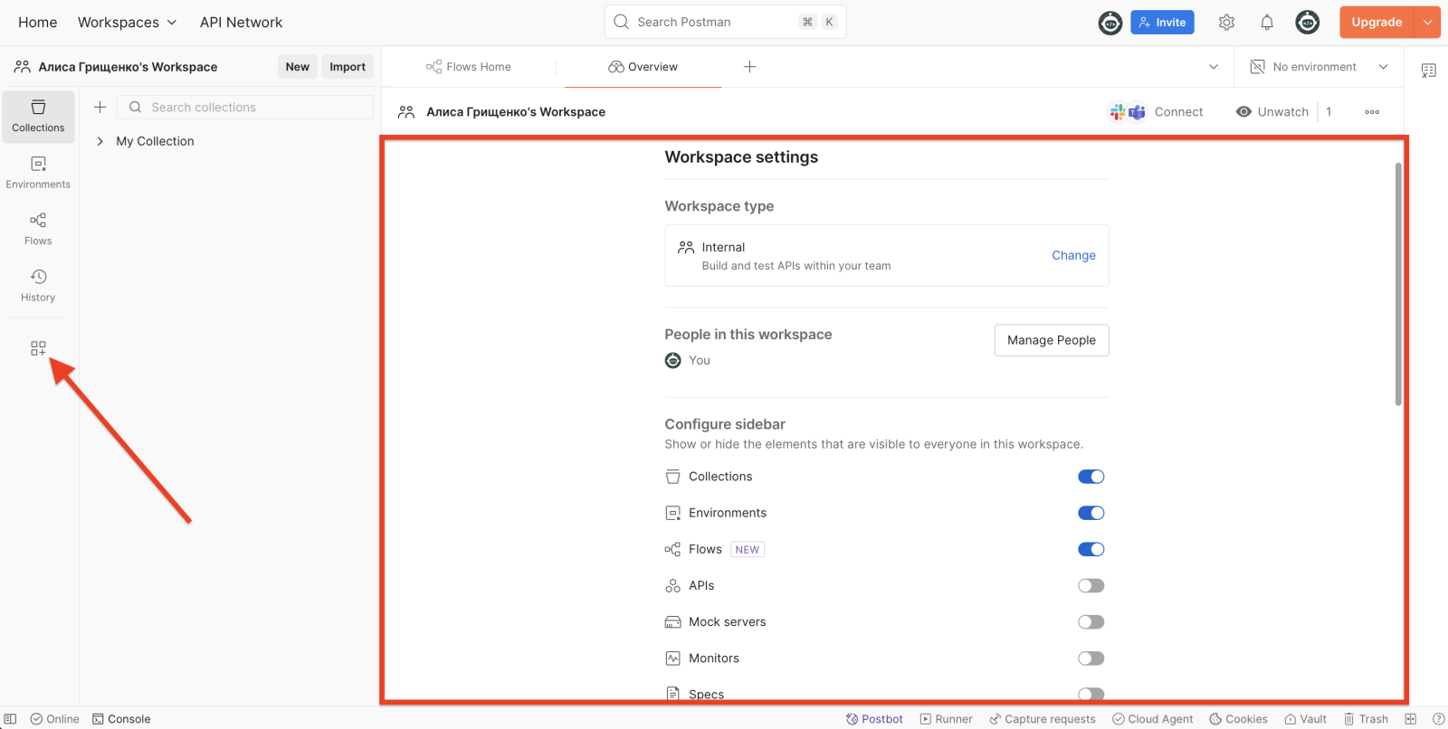This screenshot has height=729, width=1448.
Task: Open the Runner from the status bar
Action: 947,719
